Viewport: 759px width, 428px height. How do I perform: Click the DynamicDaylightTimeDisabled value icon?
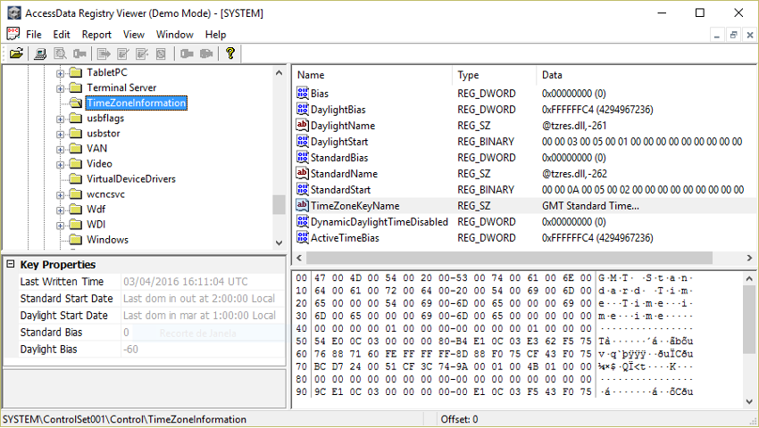coord(303,221)
